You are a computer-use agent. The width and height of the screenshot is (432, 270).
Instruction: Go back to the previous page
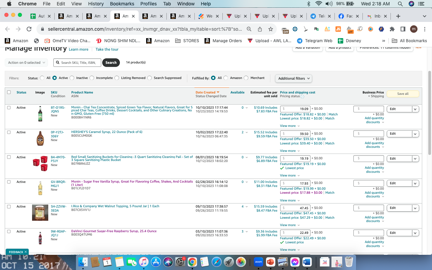click(x=7, y=29)
